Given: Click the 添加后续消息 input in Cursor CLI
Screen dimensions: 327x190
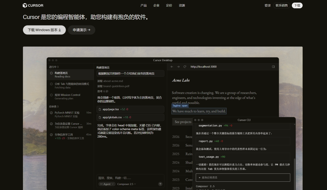Looking at the screenshot, I should [x=243, y=178].
